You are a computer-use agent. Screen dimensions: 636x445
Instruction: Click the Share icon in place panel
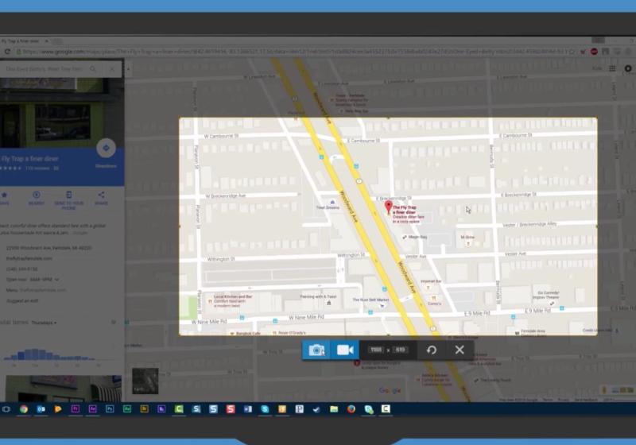click(x=102, y=195)
